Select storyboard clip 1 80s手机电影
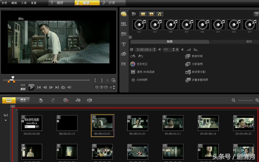This screenshot has height=162, width=259. [x=32, y=123]
